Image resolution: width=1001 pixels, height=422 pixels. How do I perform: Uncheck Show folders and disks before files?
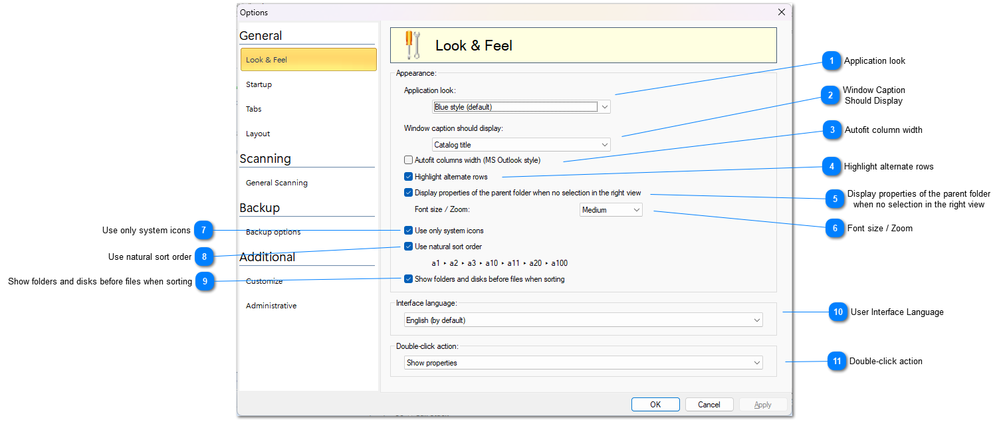tap(408, 279)
